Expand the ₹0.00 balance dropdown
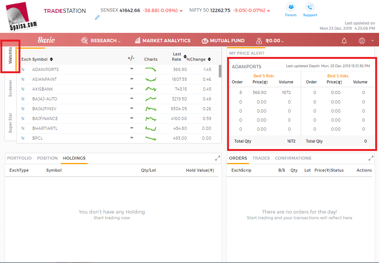This screenshot has width=379, height=263. pyautogui.click(x=282, y=41)
